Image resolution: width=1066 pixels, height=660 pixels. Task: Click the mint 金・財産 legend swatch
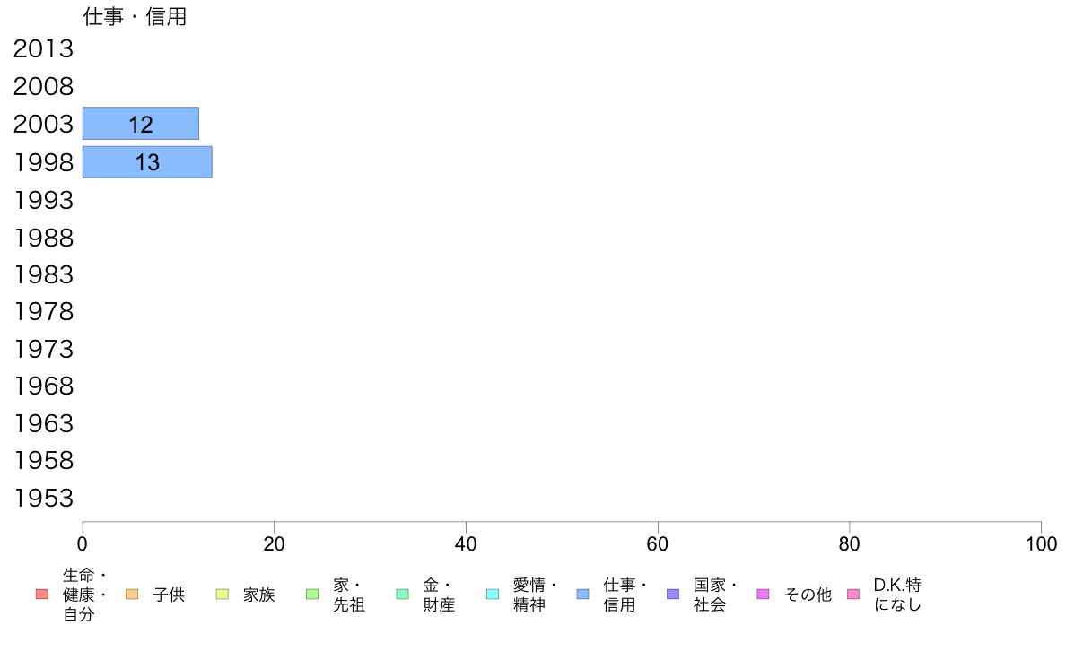click(403, 595)
